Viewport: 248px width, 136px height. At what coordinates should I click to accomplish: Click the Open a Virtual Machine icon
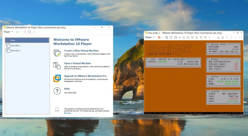[x=57, y=66]
